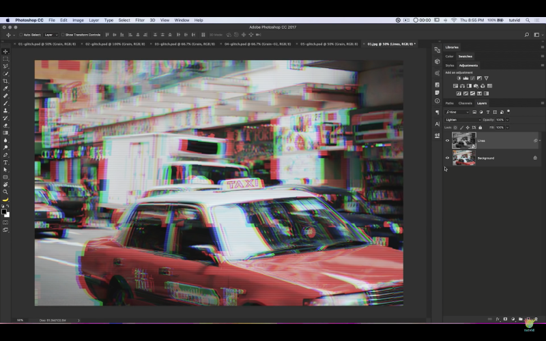Select the Brush tool
Image resolution: width=546 pixels, height=341 pixels.
[5, 104]
